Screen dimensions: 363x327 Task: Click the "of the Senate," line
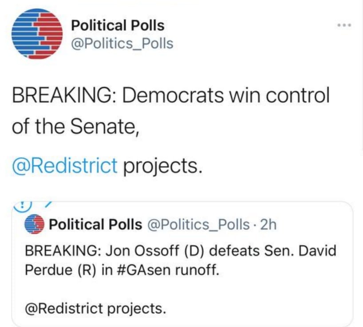(76, 127)
